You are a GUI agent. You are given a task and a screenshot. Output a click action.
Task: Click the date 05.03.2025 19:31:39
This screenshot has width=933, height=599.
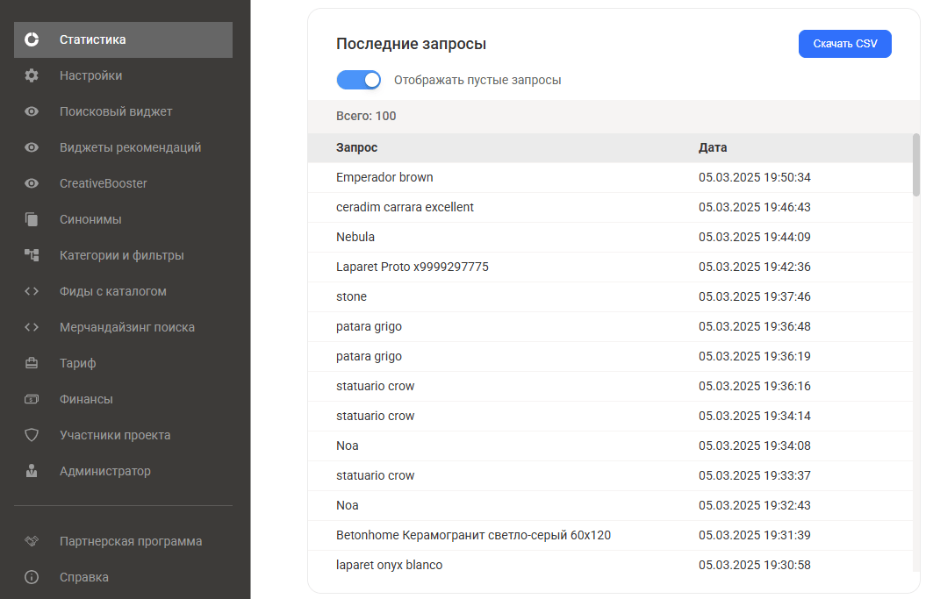pos(755,535)
